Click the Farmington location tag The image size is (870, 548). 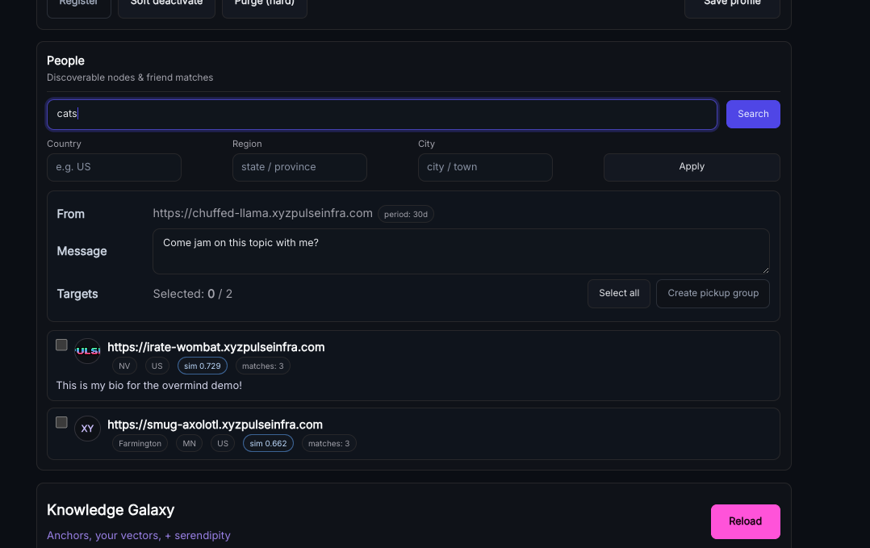coord(140,443)
